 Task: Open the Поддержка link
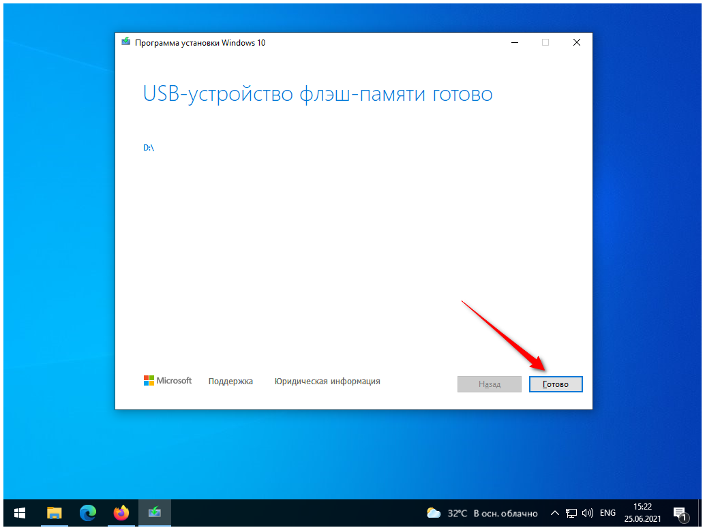pos(230,381)
